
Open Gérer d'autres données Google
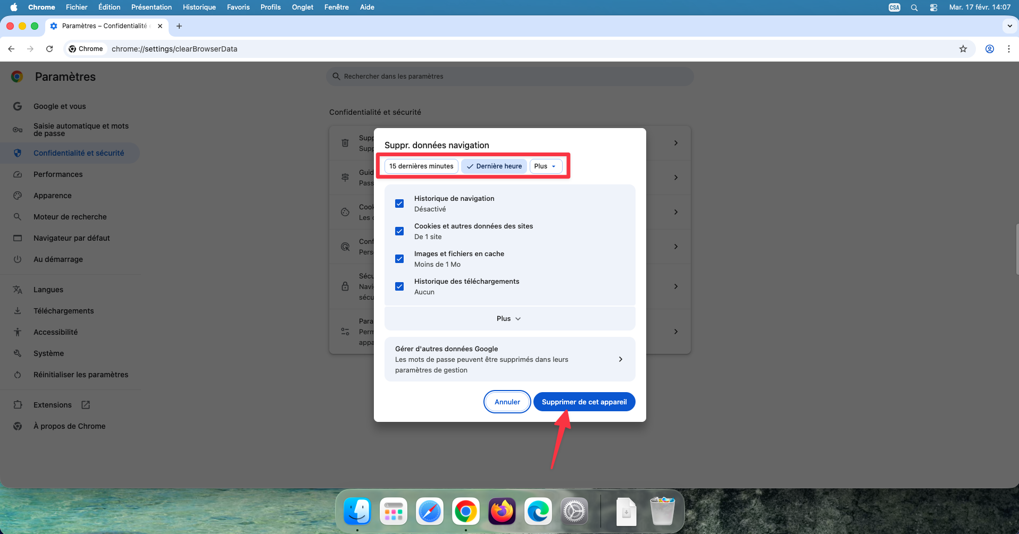pos(509,359)
